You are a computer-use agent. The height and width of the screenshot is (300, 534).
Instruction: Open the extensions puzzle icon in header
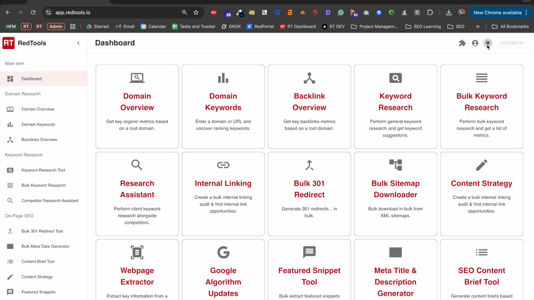point(462,43)
